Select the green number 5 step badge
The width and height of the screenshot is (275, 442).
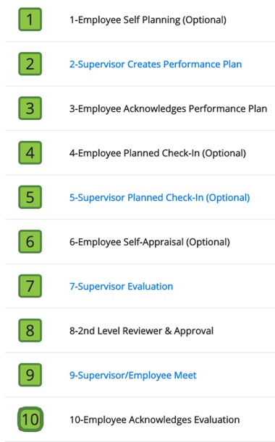pos(30,197)
